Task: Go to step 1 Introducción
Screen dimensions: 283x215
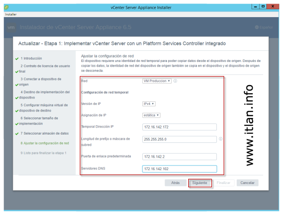Action: tap(31, 58)
